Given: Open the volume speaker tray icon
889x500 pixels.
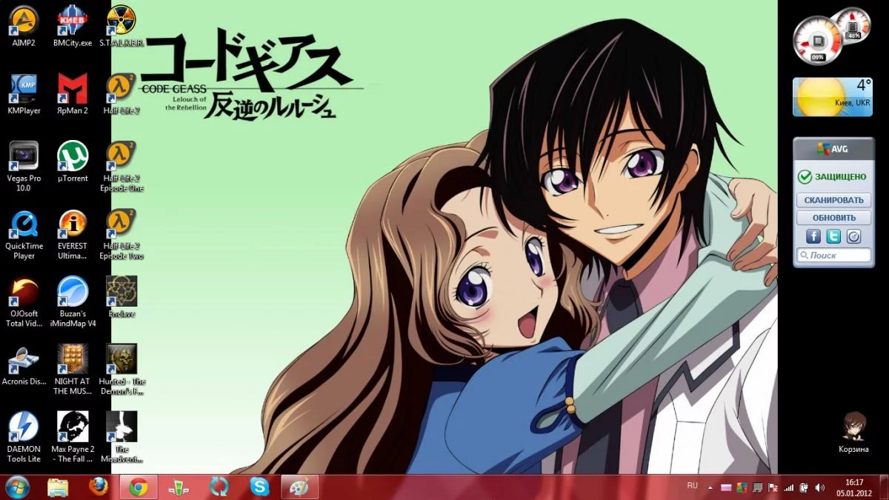Looking at the screenshot, I should coord(819,487).
